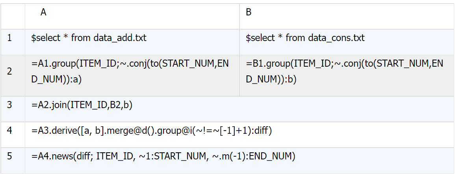Select cell B1 with data_cons.txt query

click(x=347, y=42)
